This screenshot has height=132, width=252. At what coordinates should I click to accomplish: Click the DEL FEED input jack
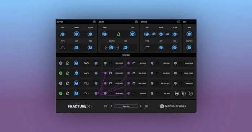pyautogui.click(x=152, y=73)
